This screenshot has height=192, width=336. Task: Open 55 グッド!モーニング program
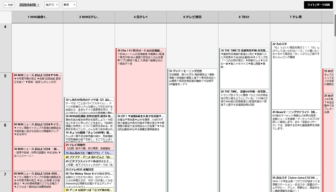pyautogui.click(x=192, y=130)
